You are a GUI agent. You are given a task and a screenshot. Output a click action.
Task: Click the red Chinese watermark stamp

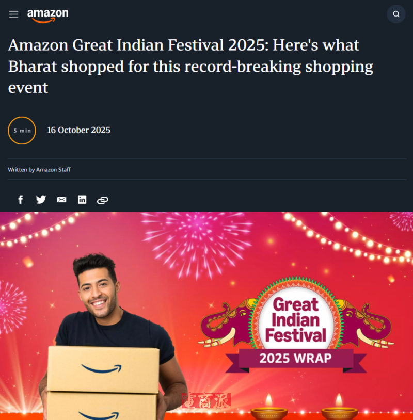tap(206, 401)
